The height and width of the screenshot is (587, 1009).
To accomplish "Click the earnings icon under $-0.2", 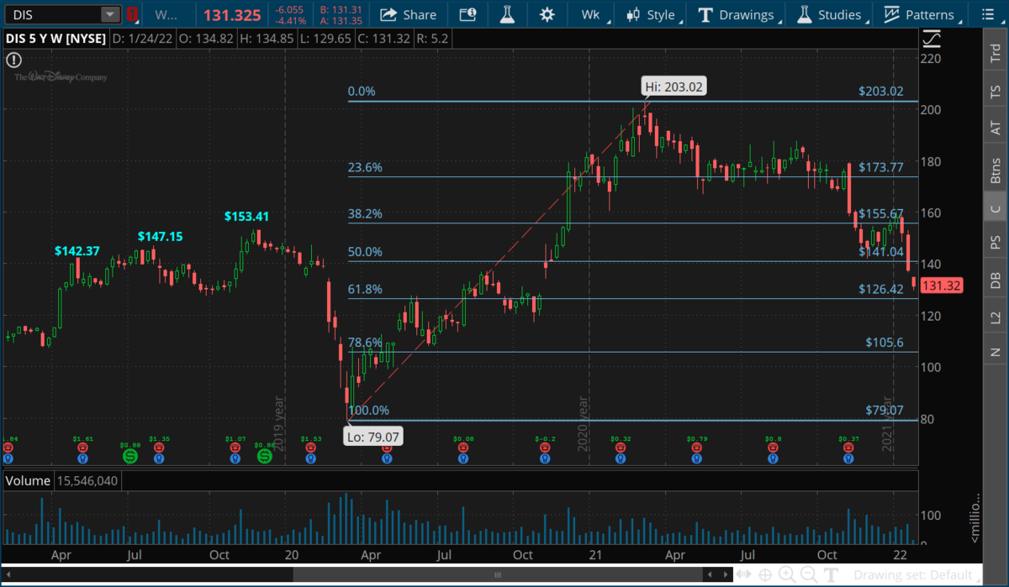I will [x=543, y=448].
